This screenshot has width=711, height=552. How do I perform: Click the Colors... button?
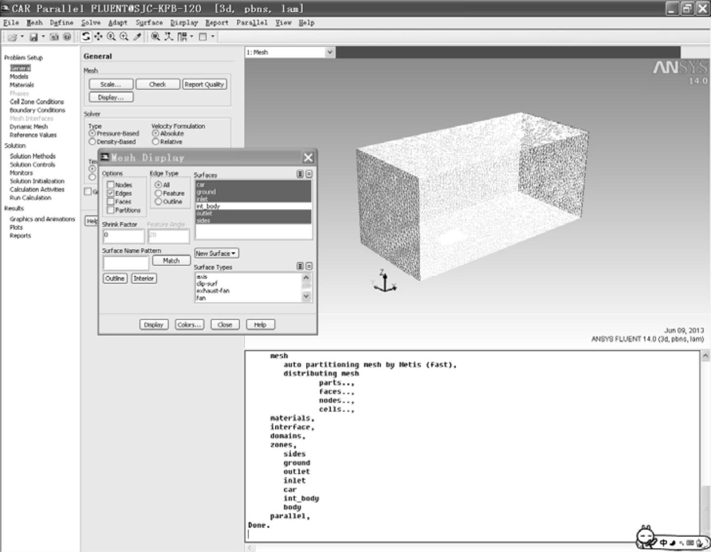(x=189, y=324)
